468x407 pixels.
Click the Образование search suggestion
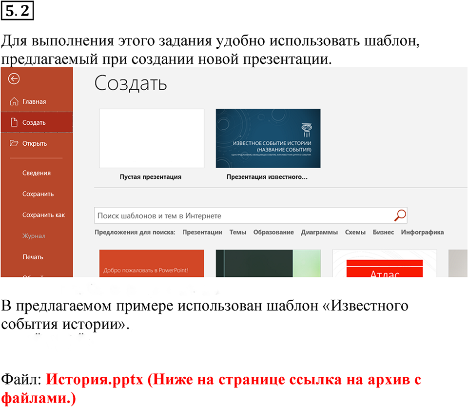click(x=273, y=233)
